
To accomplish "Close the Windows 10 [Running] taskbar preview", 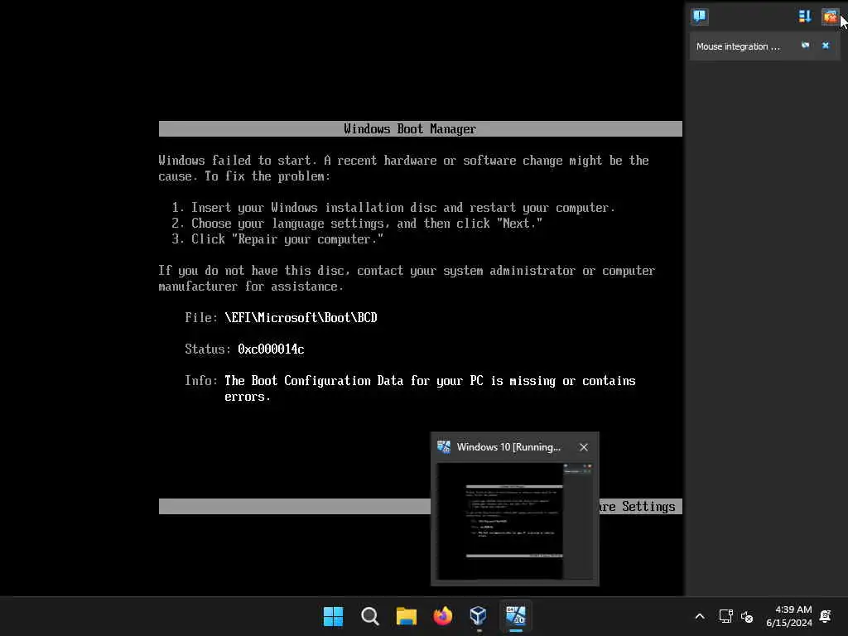I will [584, 447].
